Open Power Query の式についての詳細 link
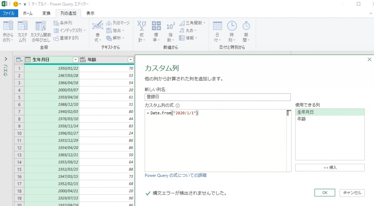The width and height of the screenshot is (374, 206). 175,175
